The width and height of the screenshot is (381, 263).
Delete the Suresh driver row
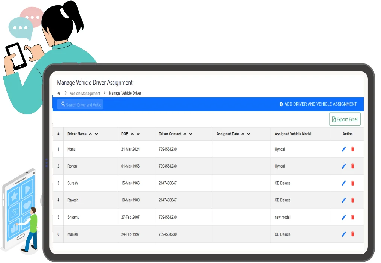(x=352, y=183)
